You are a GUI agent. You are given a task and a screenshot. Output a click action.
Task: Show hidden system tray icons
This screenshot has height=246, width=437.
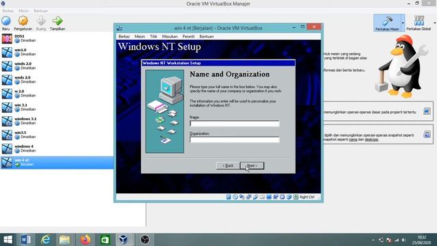(373, 240)
